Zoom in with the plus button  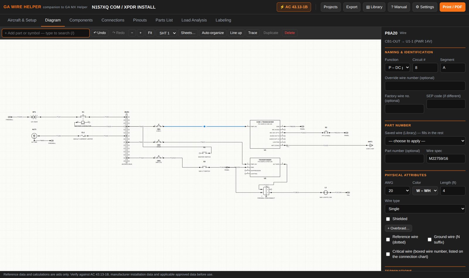[140, 33]
